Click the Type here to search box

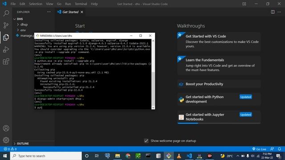[x=46, y=156]
